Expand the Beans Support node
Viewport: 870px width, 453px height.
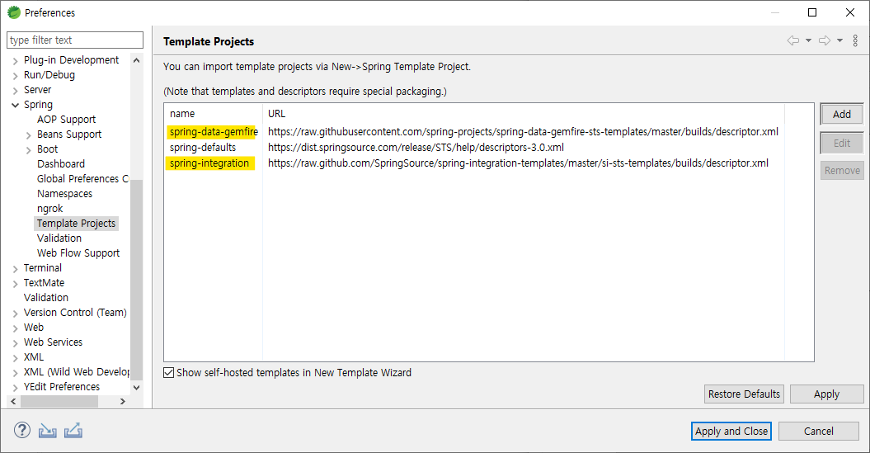[x=28, y=134]
